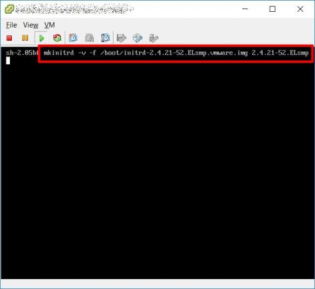
Task: Minimize the console window
Action: point(245,9)
